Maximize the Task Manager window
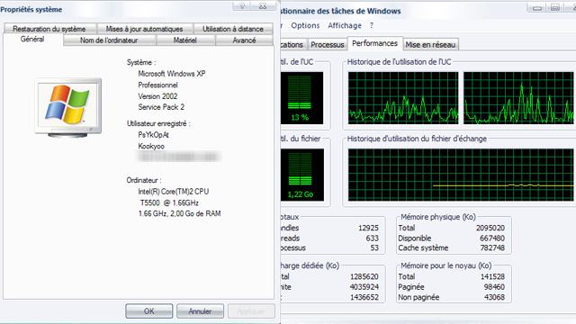 (555, 7)
